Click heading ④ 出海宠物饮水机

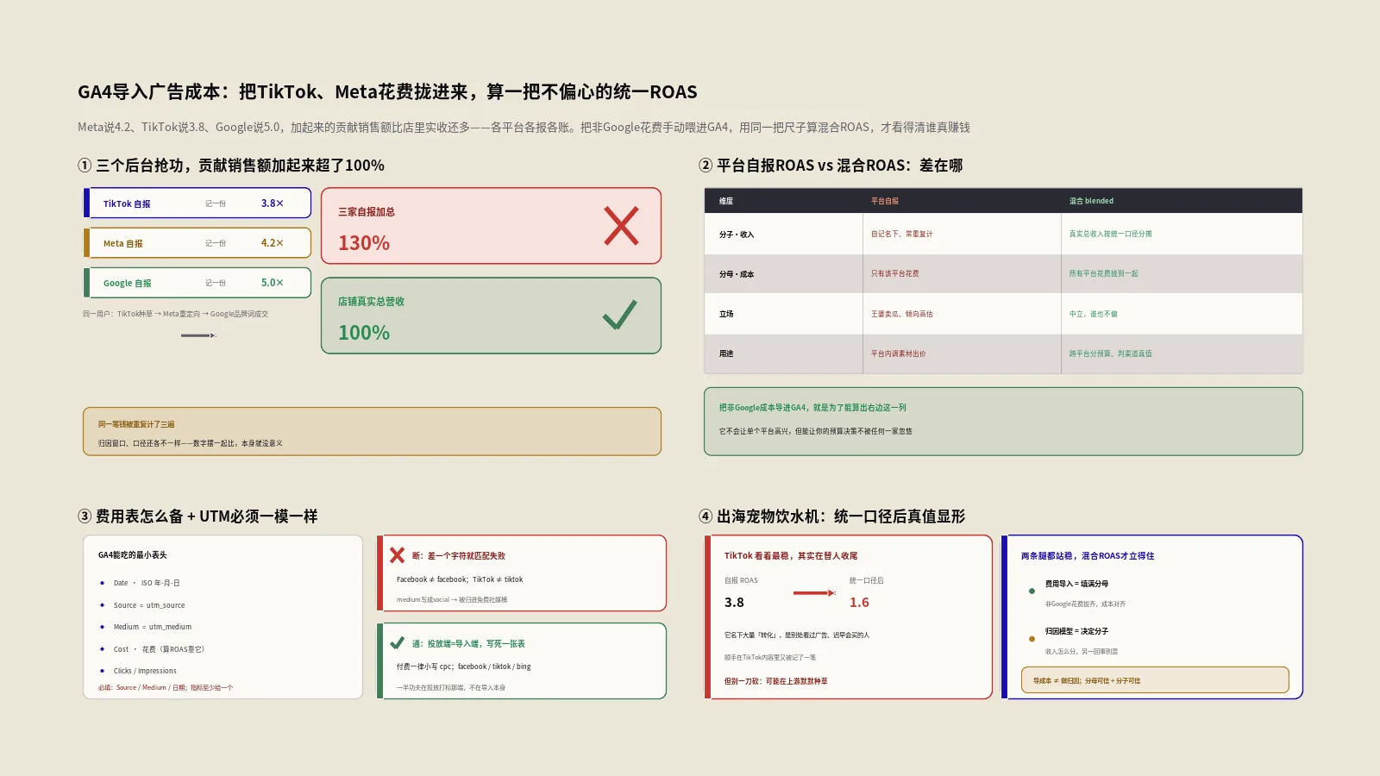tap(832, 516)
